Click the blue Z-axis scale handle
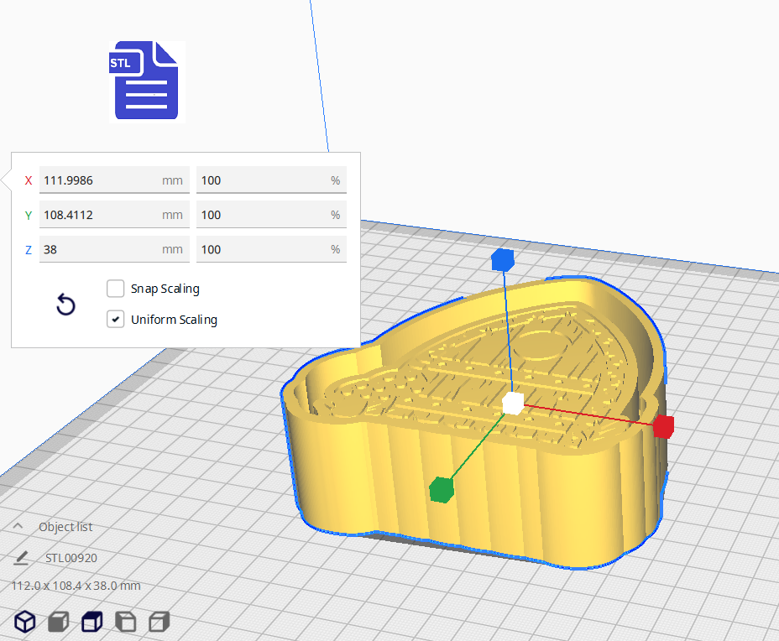This screenshot has height=641, width=779. [501, 260]
